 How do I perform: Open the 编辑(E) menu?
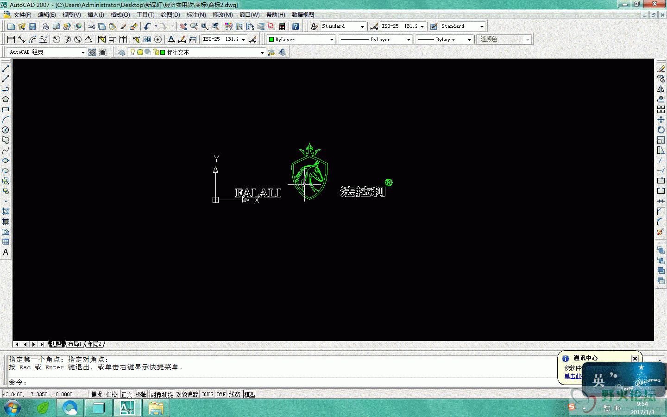(x=47, y=15)
